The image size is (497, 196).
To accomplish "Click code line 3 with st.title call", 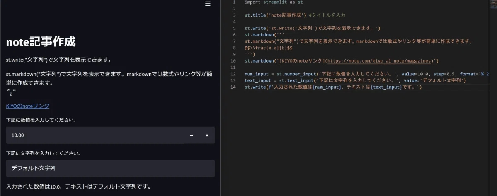I will [x=295, y=15].
